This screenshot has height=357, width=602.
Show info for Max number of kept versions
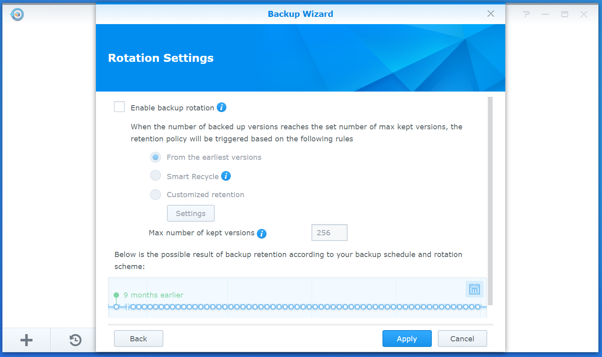click(262, 233)
